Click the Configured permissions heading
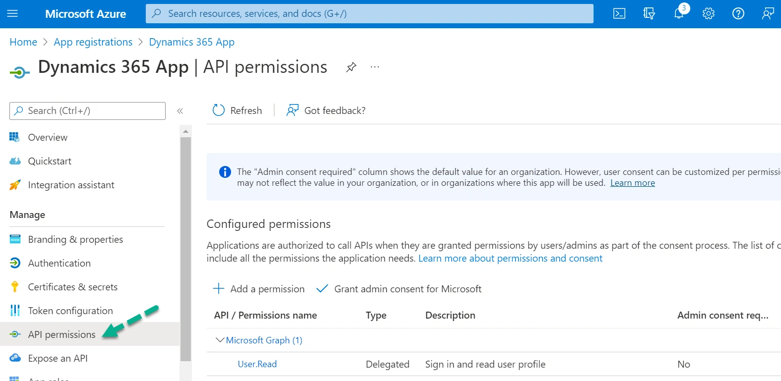Image resolution: width=781 pixels, height=381 pixels. [x=269, y=224]
